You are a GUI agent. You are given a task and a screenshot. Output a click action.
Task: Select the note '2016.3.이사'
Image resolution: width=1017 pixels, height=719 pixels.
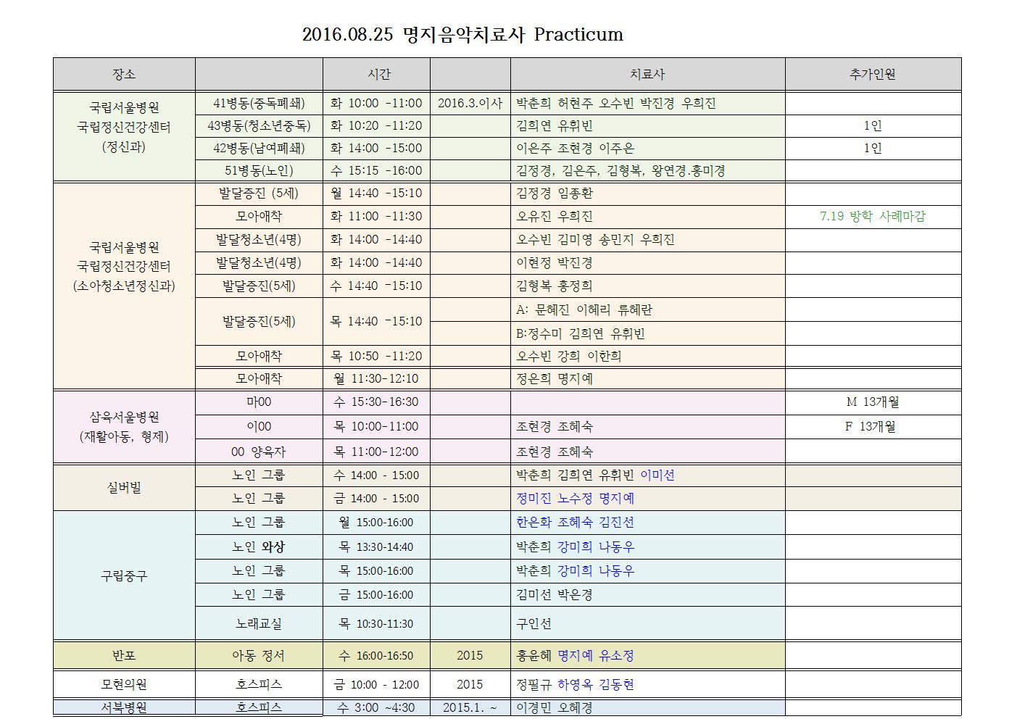tap(470, 104)
